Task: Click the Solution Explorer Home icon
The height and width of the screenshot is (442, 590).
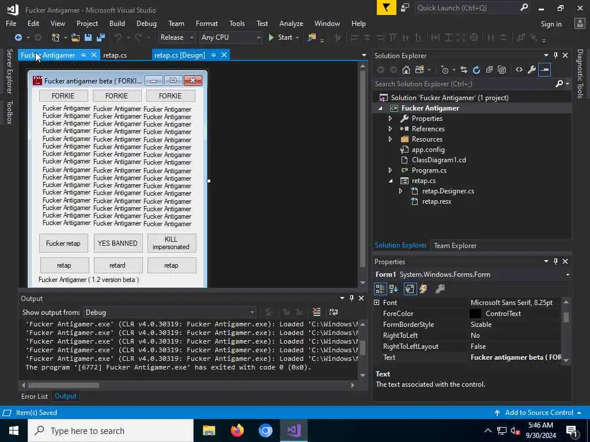Action: click(406, 70)
